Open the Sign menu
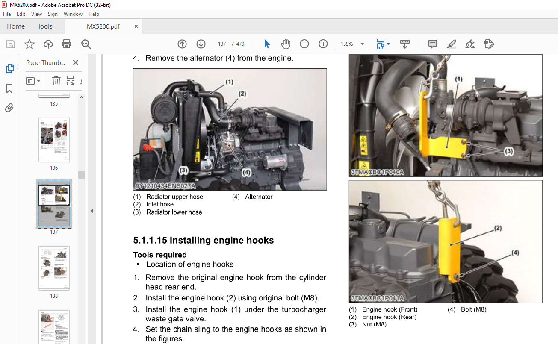Image resolution: width=558 pixels, height=344 pixels. point(53,14)
